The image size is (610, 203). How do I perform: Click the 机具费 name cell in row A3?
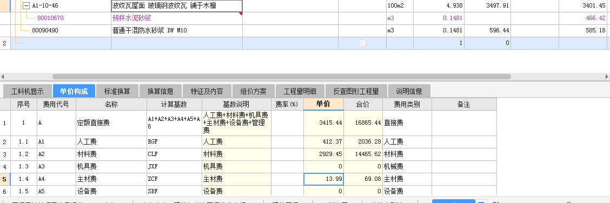111,167
